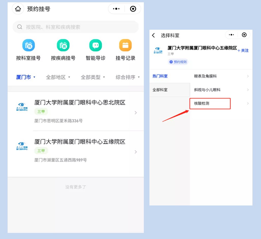Tap the back arrow in 选择科室
The width and height of the screenshot is (261, 239).
[x=153, y=35]
